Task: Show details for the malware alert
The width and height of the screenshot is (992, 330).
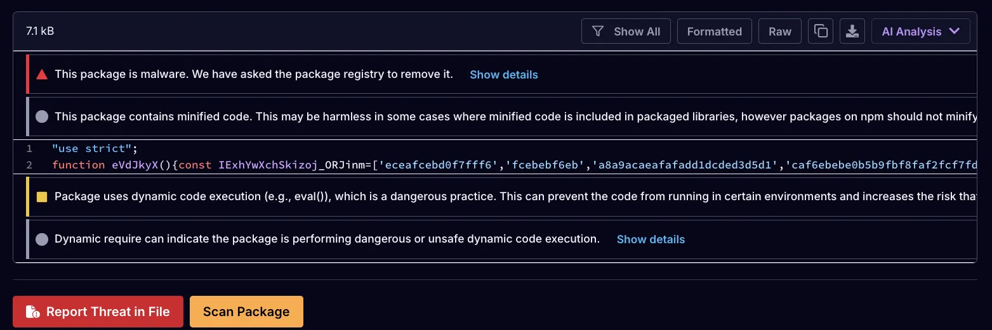Action: (x=504, y=75)
